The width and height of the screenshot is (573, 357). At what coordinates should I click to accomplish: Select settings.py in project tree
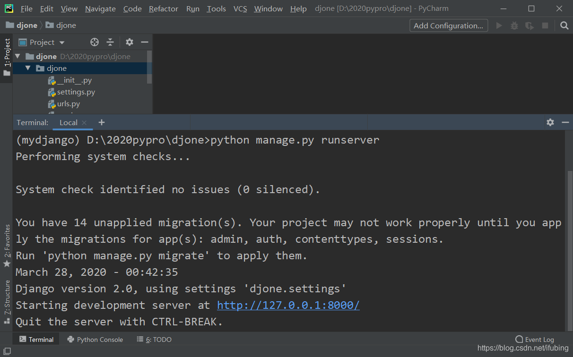tap(71, 92)
